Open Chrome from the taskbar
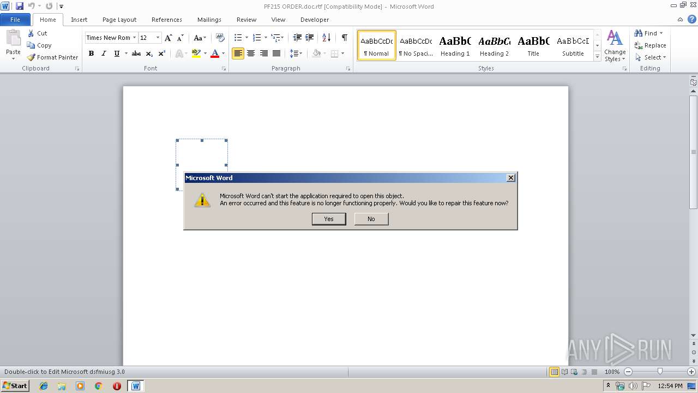Viewport: 698px width, 393px height. tap(98, 386)
